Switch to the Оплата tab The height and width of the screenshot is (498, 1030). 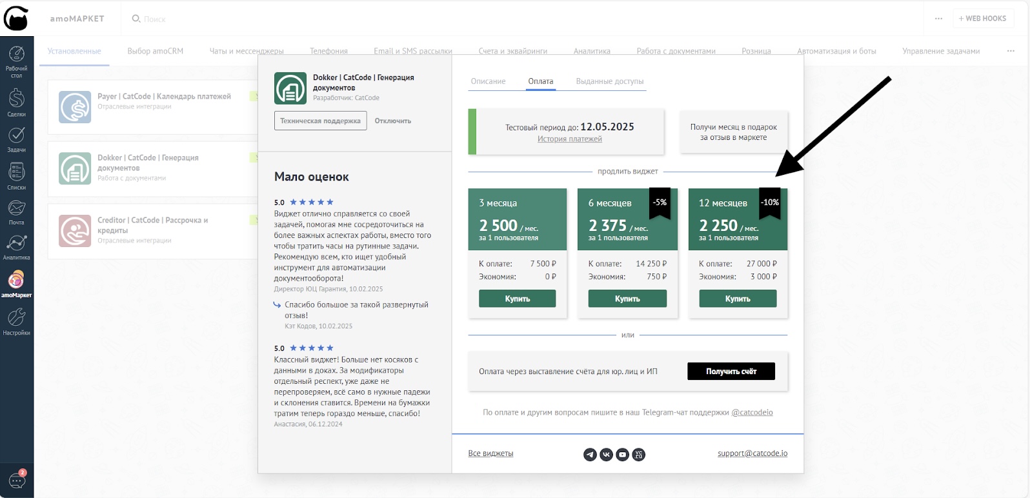(x=540, y=81)
